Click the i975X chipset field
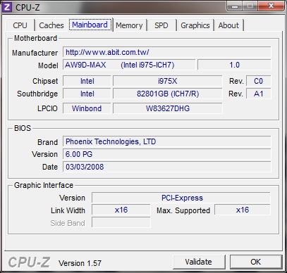287x273 pixels. (x=167, y=81)
